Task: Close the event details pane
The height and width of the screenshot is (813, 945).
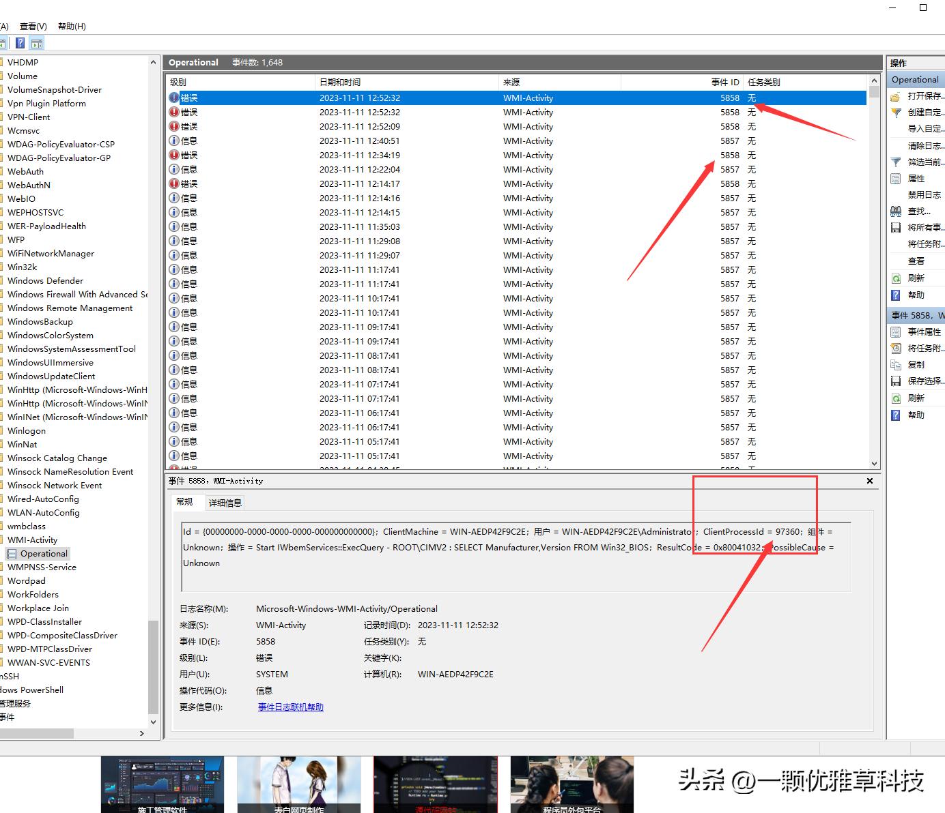Action: [x=869, y=480]
